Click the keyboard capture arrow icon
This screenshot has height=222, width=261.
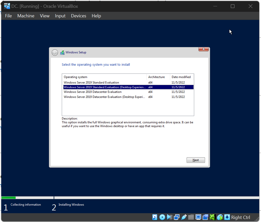227,217
